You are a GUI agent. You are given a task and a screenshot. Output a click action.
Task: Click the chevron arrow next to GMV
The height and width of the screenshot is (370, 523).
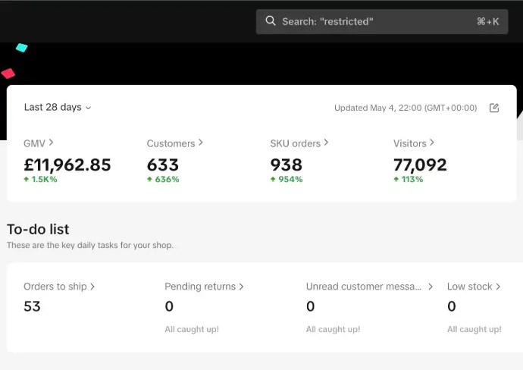coord(52,143)
